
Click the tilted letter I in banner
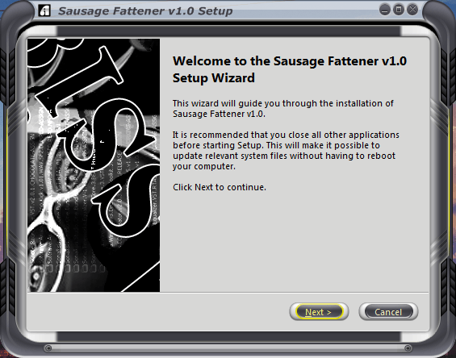78,78
